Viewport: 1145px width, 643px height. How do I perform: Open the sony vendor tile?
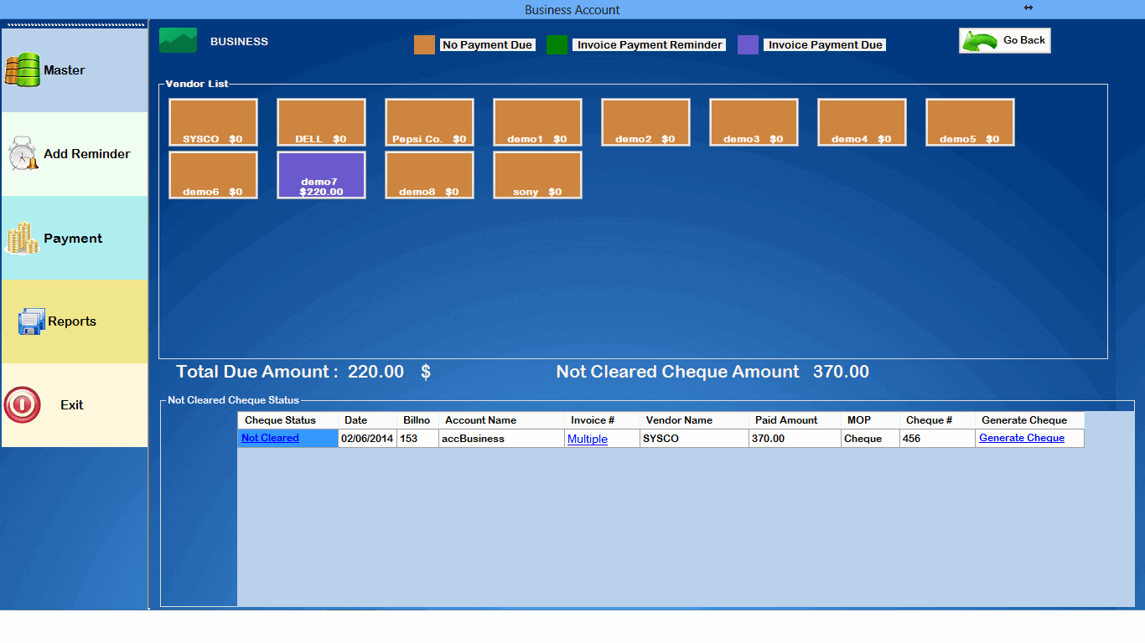[x=537, y=174]
